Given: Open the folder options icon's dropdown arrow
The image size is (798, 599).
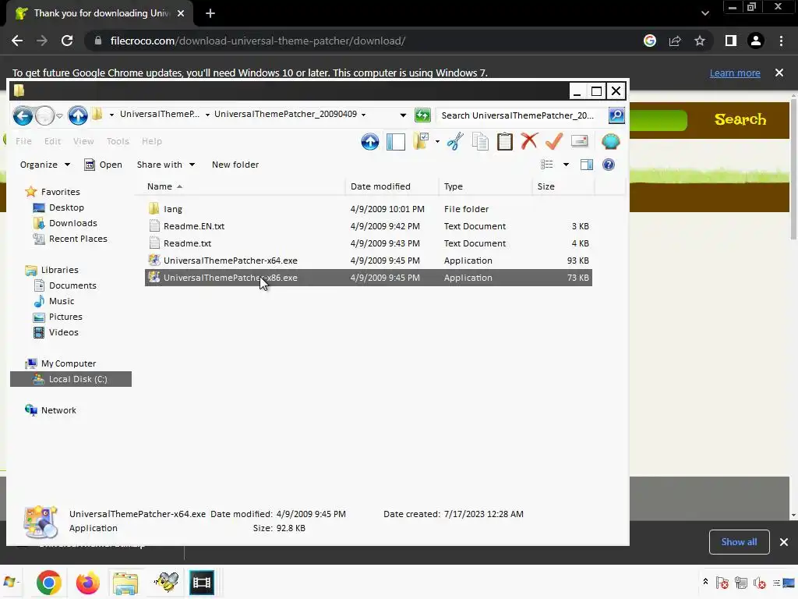Looking at the screenshot, I should tap(437, 142).
